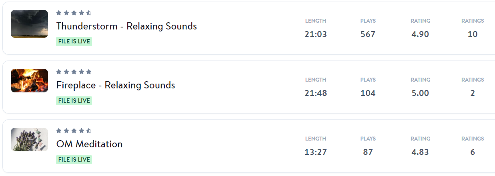The width and height of the screenshot is (495, 176).
Task: Open the OM Meditation title
Action: point(89,144)
